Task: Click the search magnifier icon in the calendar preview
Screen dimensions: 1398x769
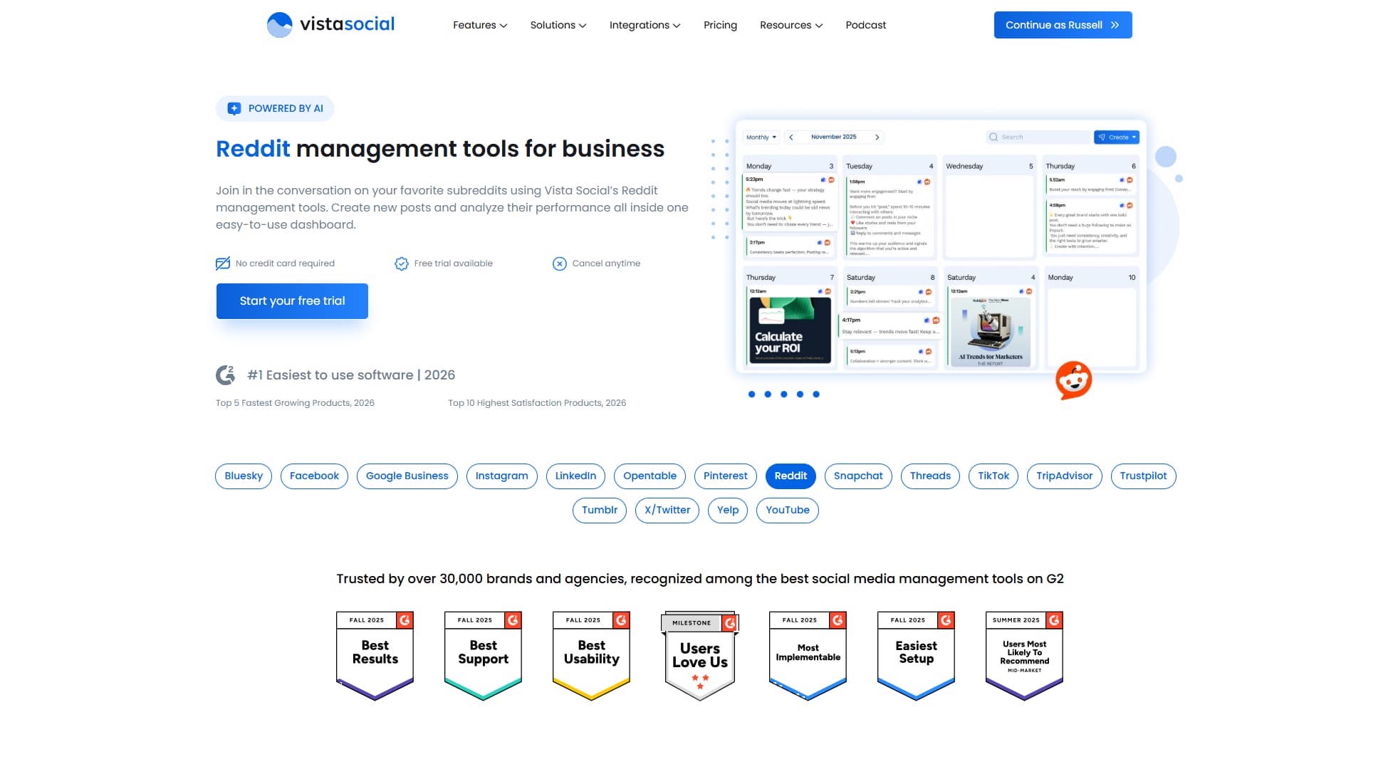Action: (x=992, y=137)
